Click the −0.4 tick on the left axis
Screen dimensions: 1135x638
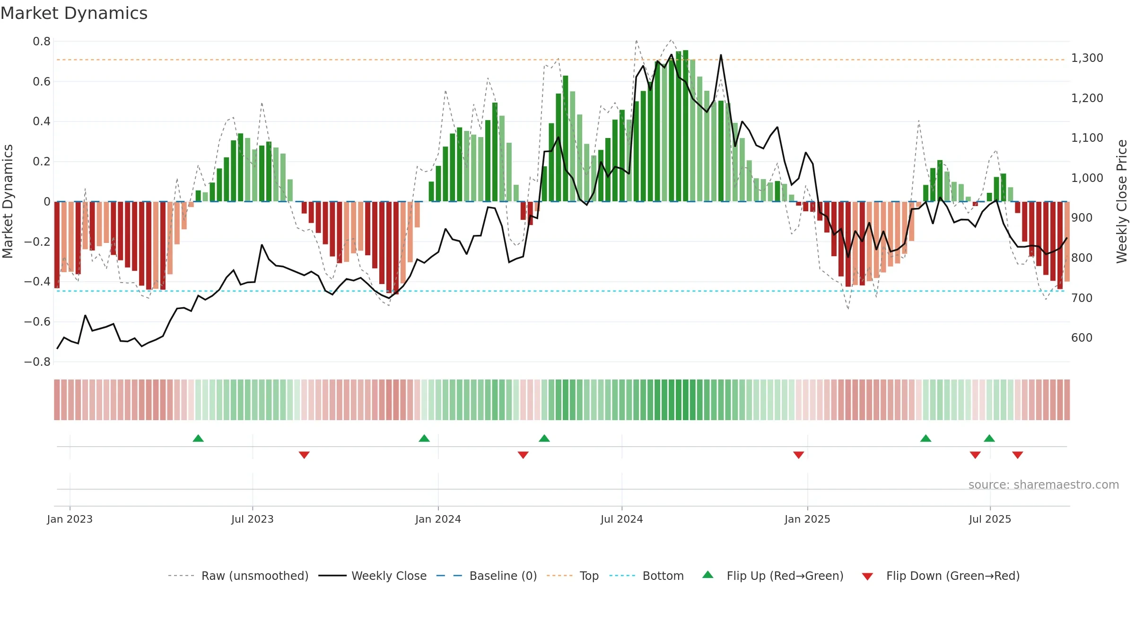coord(37,282)
